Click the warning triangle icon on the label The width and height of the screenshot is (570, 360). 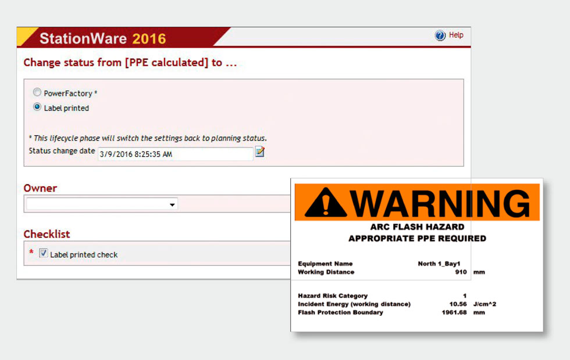click(x=326, y=203)
